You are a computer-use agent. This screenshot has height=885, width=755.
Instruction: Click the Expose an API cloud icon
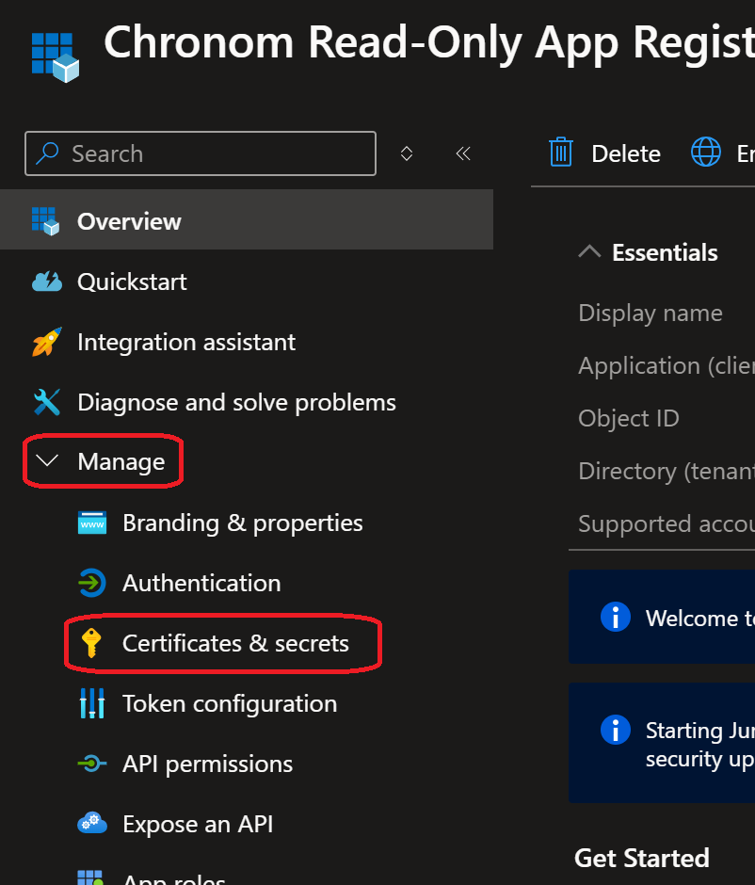point(92,824)
